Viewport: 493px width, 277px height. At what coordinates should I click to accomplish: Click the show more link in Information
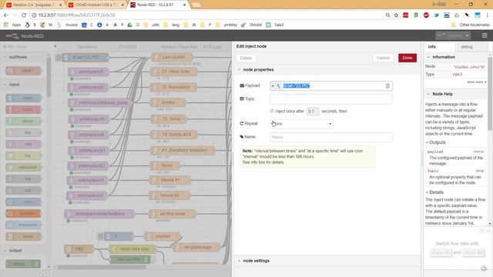pos(477,82)
